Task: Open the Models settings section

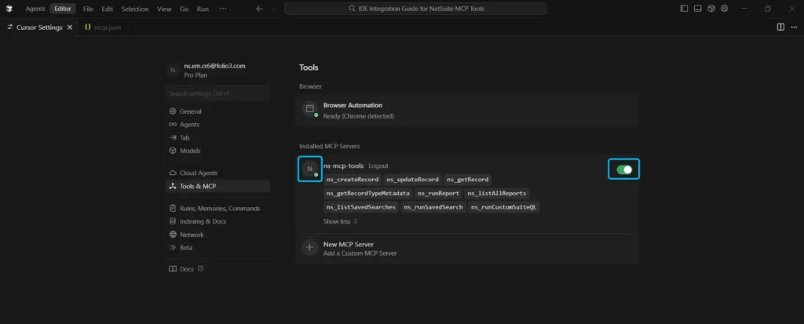Action: click(190, 151)
